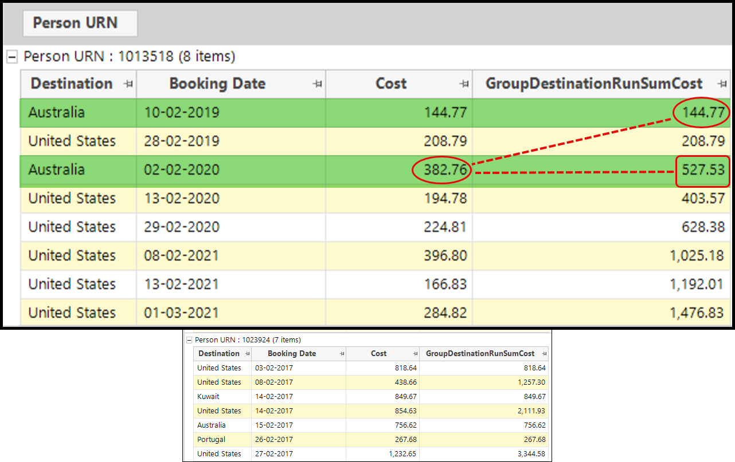The width and height of the screenshot is (735, 462).
Task: Pin the Booking Date column in the lower grid
Action: coord(342,354)
